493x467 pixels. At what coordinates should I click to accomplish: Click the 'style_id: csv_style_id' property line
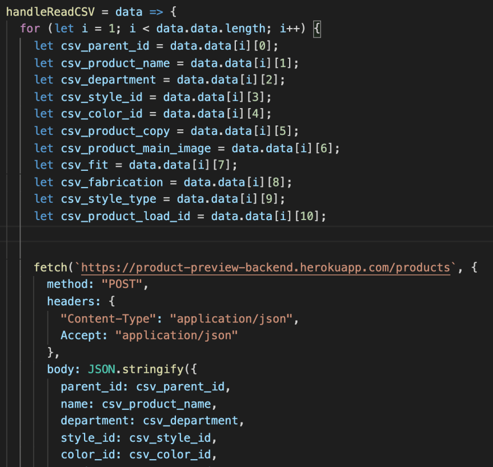(x=139, y=438)
